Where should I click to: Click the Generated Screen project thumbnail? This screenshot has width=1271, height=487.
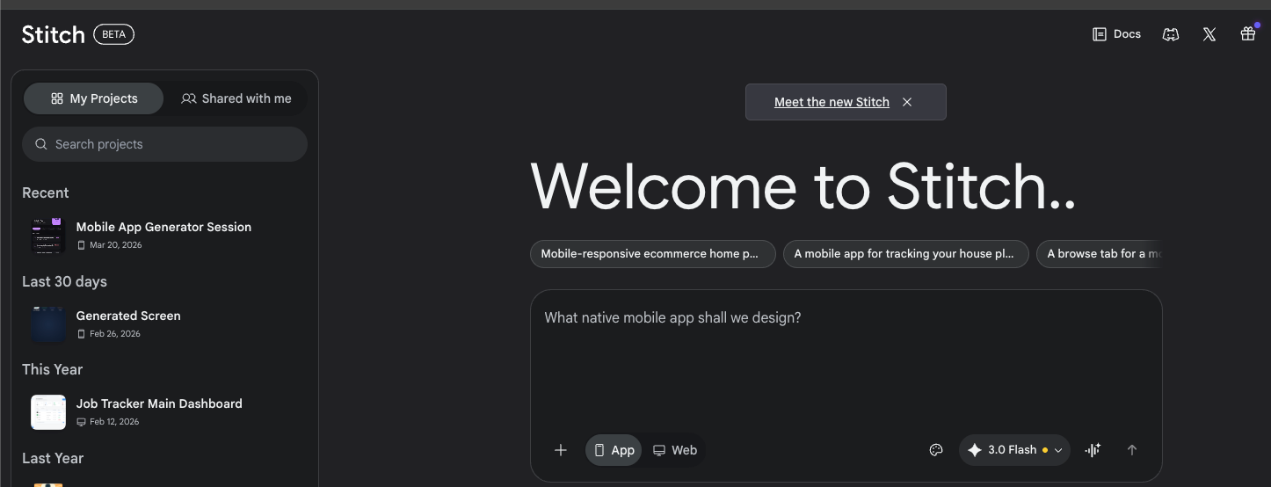pyautogui.click(x=48, y=323)
